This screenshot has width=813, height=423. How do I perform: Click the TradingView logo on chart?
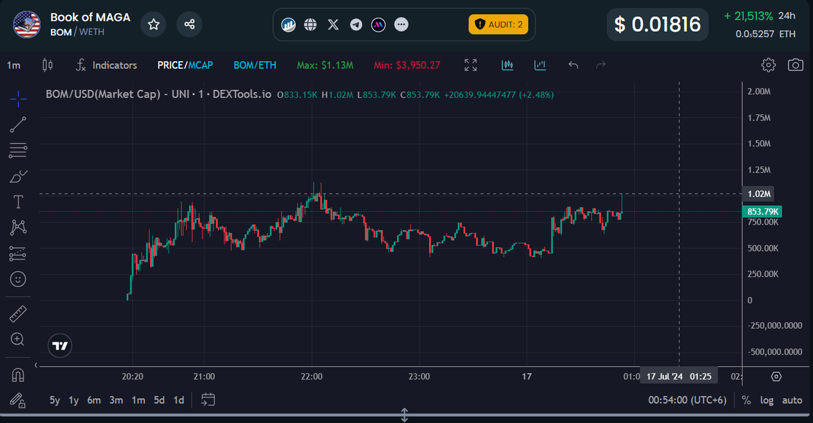click(x=60, y=346)
